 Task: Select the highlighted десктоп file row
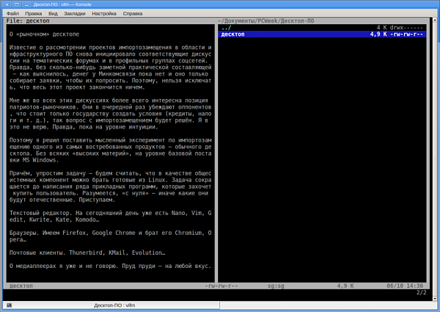322,35
